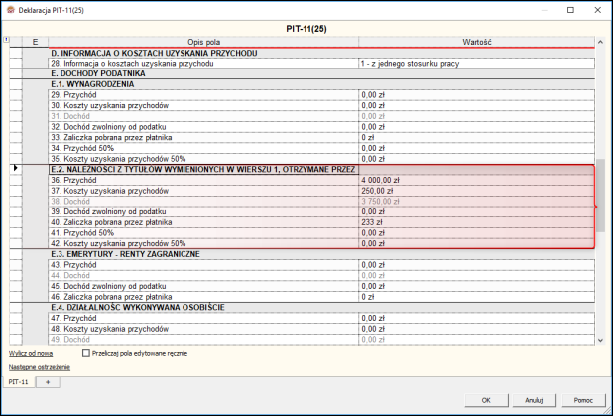Click the D. INFORMACJA O KOSZTACH section header

point(154,53)
